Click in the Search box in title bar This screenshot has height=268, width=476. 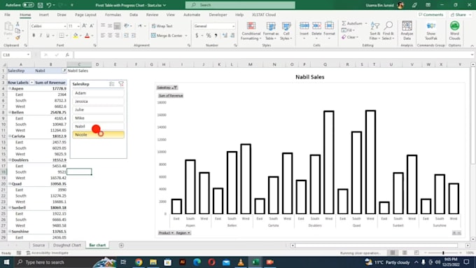pyautogui.click(x=240, y=5)
